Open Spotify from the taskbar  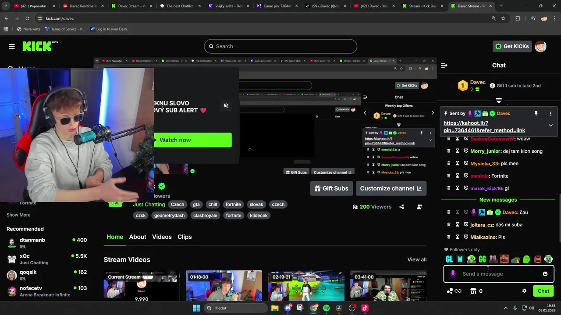(x=326, y=308)
